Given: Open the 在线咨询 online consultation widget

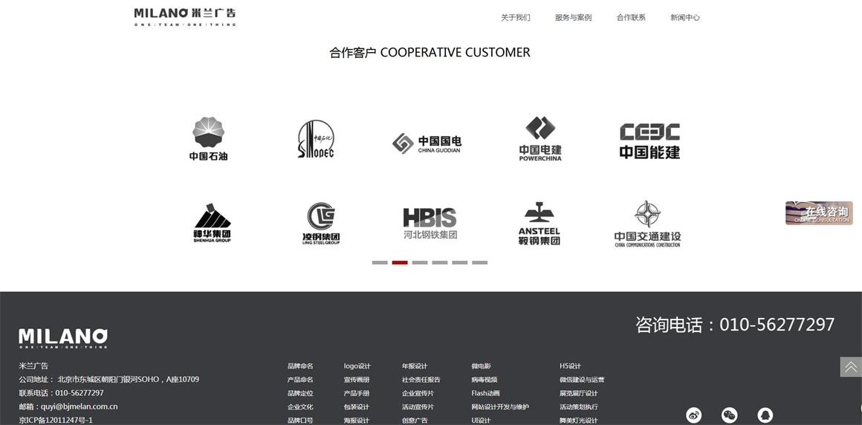Looking at the screenshot, I should pyautogui.click(x=819, y=212).
